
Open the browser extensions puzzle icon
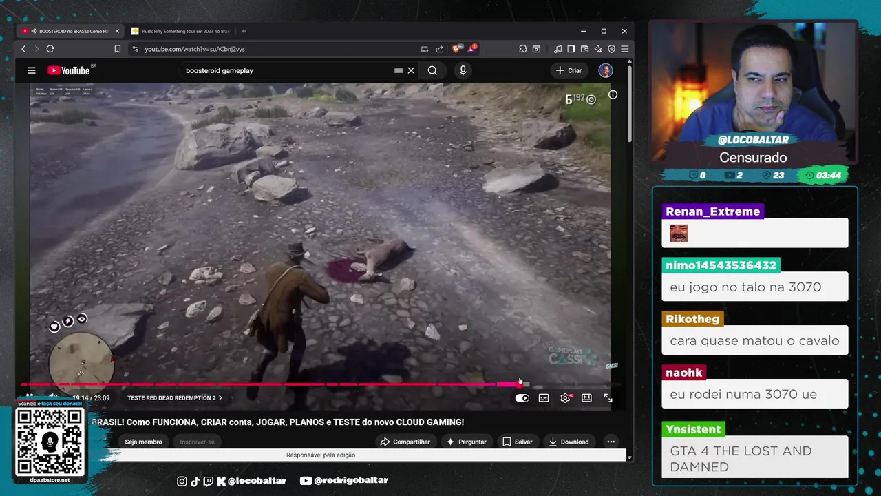pyautogui.click(x=523, y=49)
